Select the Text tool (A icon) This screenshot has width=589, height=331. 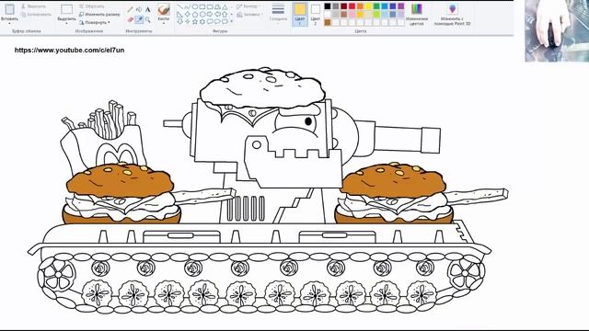pyautogui.click(x=148, y=9)
